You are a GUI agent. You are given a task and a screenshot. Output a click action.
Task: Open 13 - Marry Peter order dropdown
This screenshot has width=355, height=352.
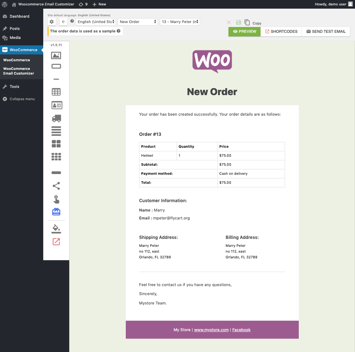pyautogui.click(x=180, y=22)
